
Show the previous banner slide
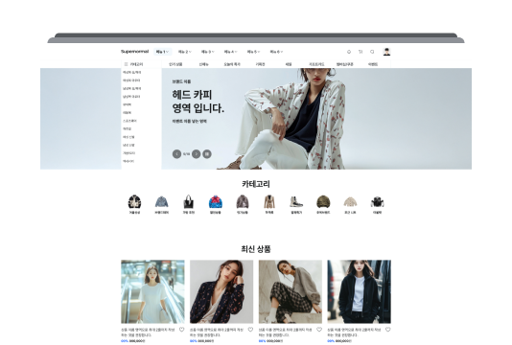tap(176, 153)
